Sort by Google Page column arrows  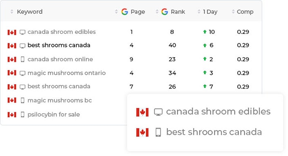pos(116,12)
